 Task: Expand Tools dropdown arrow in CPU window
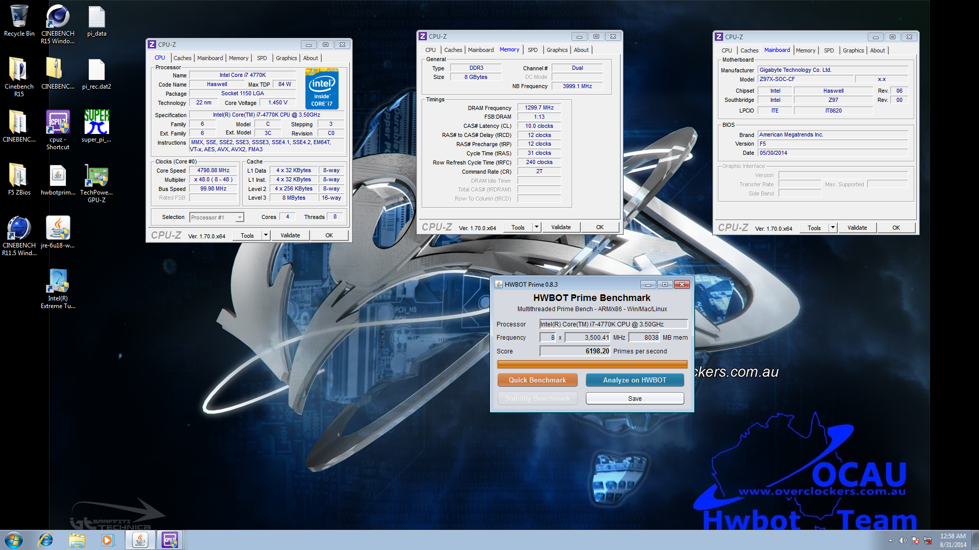pos(266,235)
